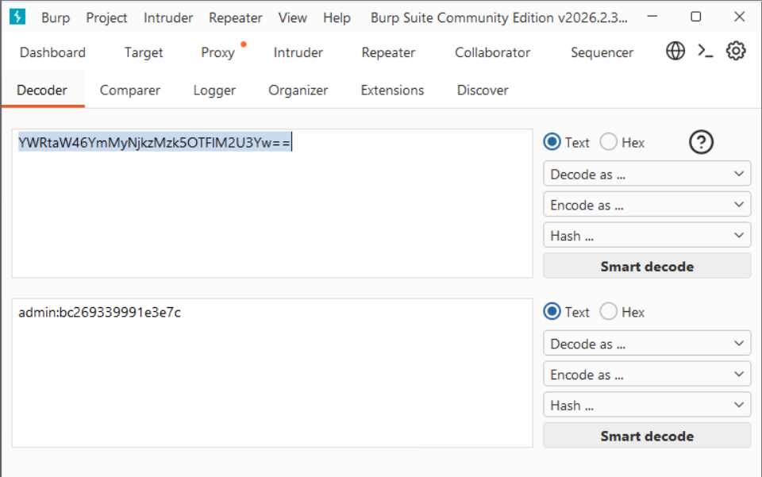Select Hex radio for admin output panel
Screen dimensions: 762x477
[x=609, y=311]
